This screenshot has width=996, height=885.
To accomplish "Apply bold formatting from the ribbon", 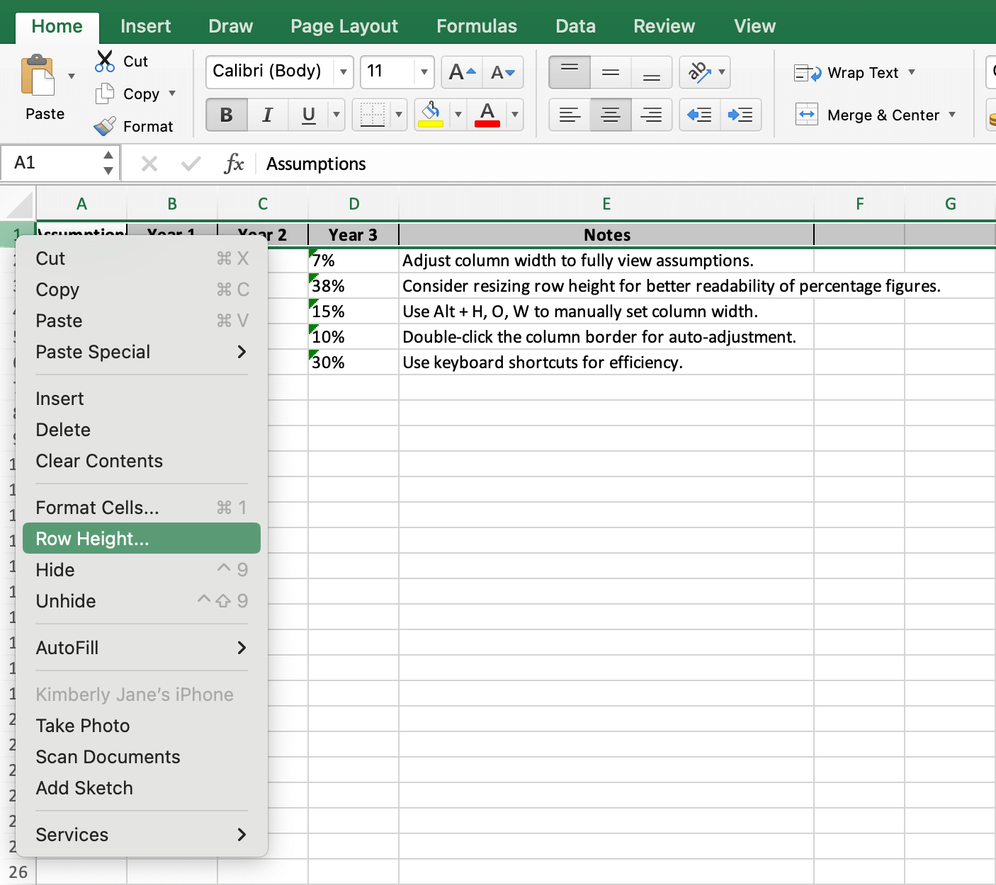I will 226,115.
